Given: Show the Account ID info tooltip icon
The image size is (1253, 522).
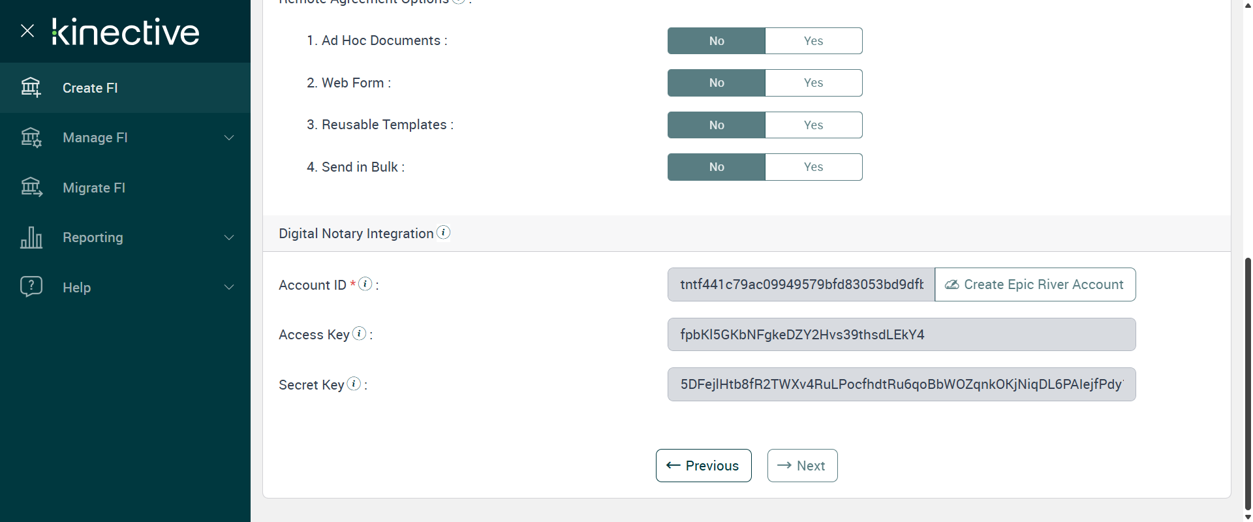Looking at the screenshot, I should 365,284.
